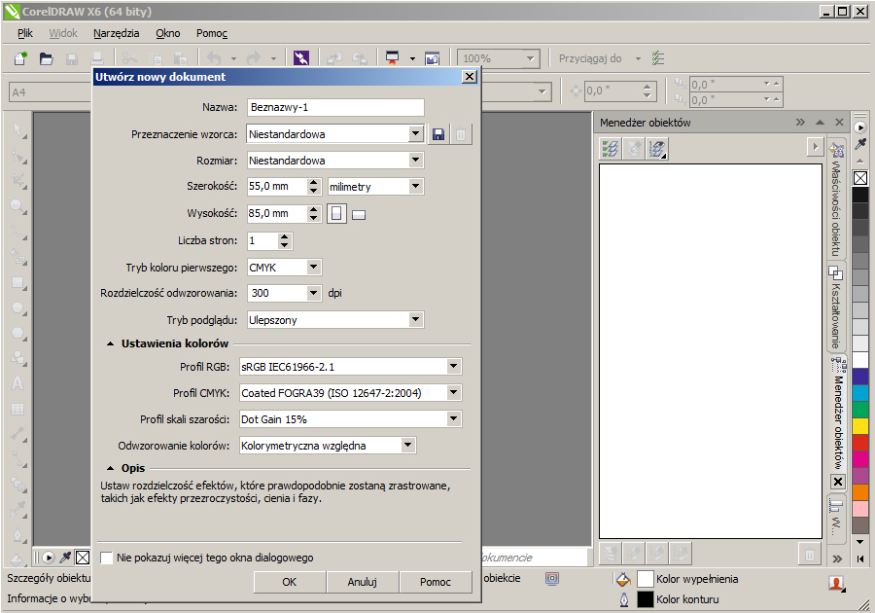This screenshot has height=613, width=875.
Task: Open the units dropdown showing milimetry
Action: [x=415, y=187]
